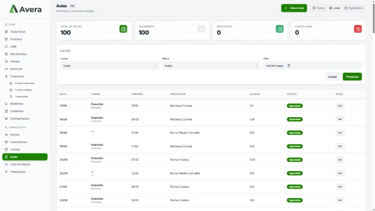The height and width of the screenshot is (211, 375).
Task: Click the Status column header
Action: coord(292,94)
